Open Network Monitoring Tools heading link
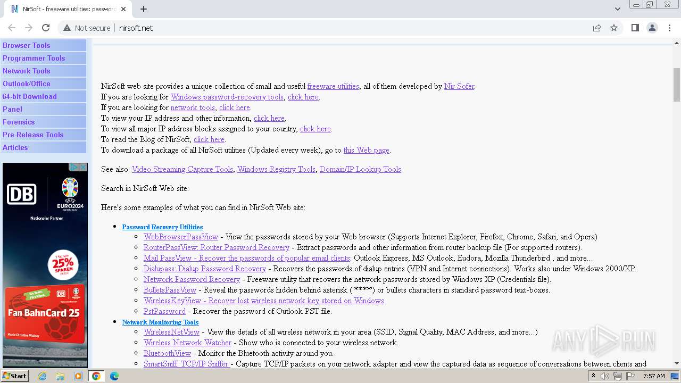 (x=160, y=322)
